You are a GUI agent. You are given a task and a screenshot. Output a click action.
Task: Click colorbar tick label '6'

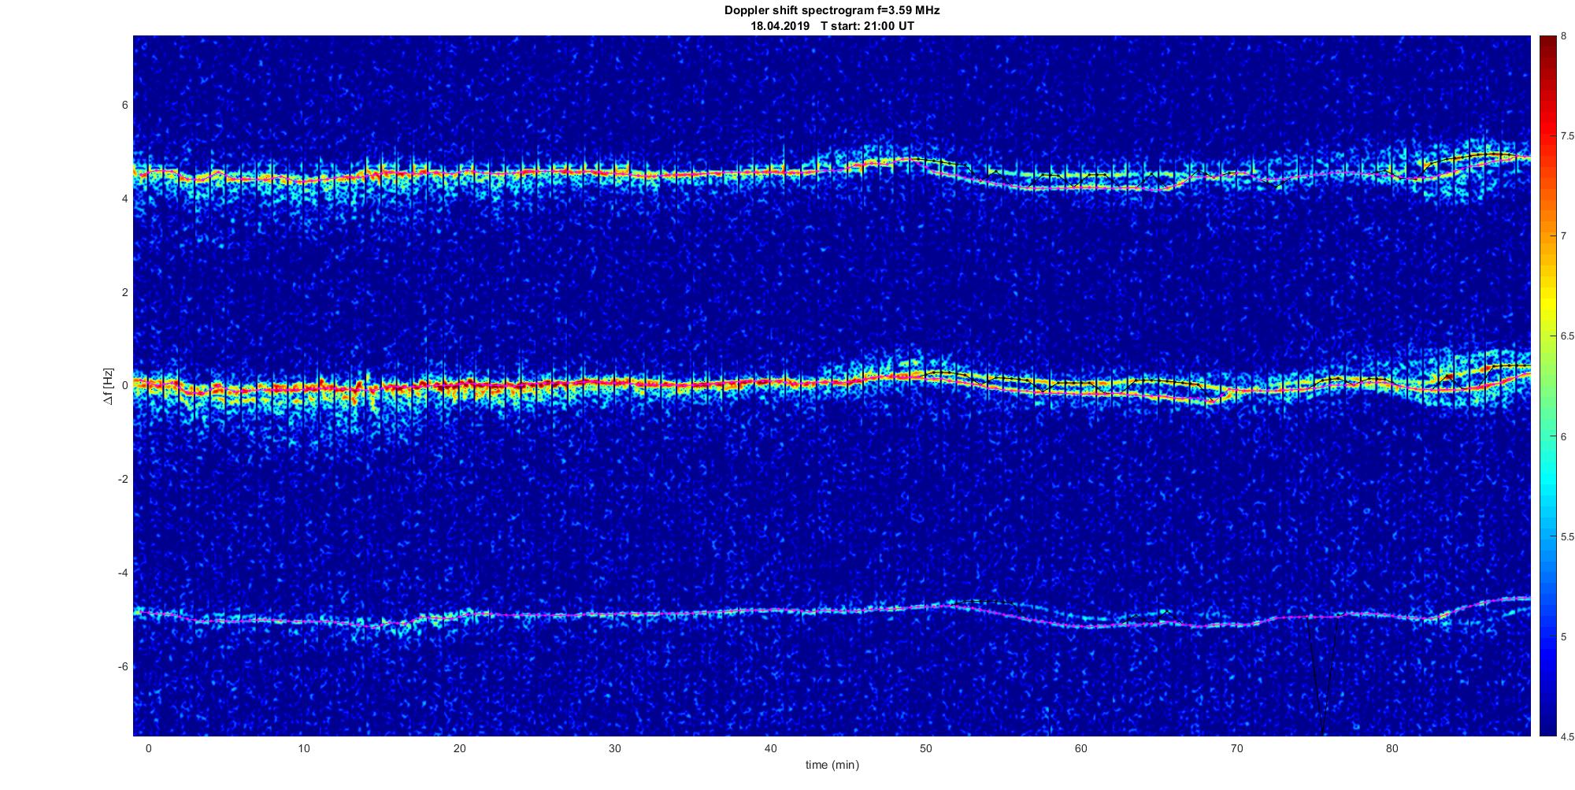[1563, 436]
